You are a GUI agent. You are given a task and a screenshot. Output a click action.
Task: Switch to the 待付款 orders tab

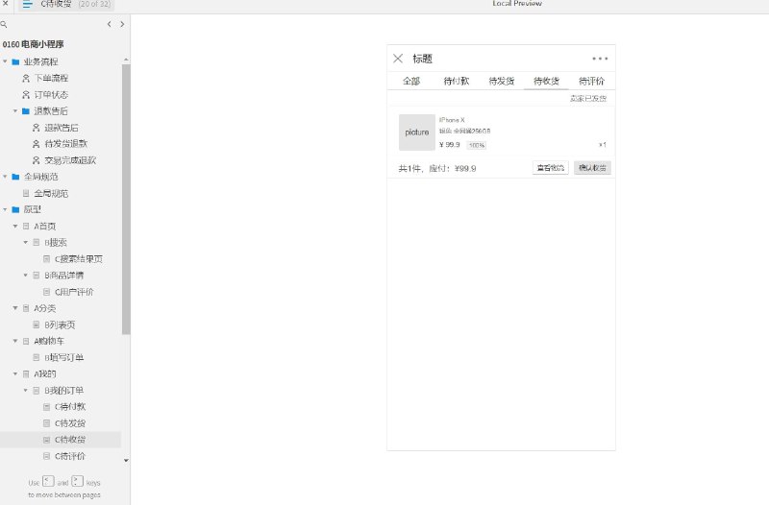[456, 82]
